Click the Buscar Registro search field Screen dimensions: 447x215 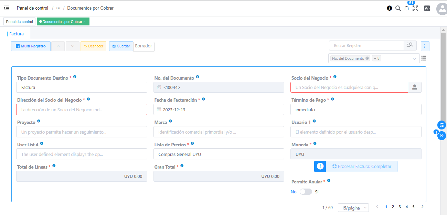[x=366, y=46]
